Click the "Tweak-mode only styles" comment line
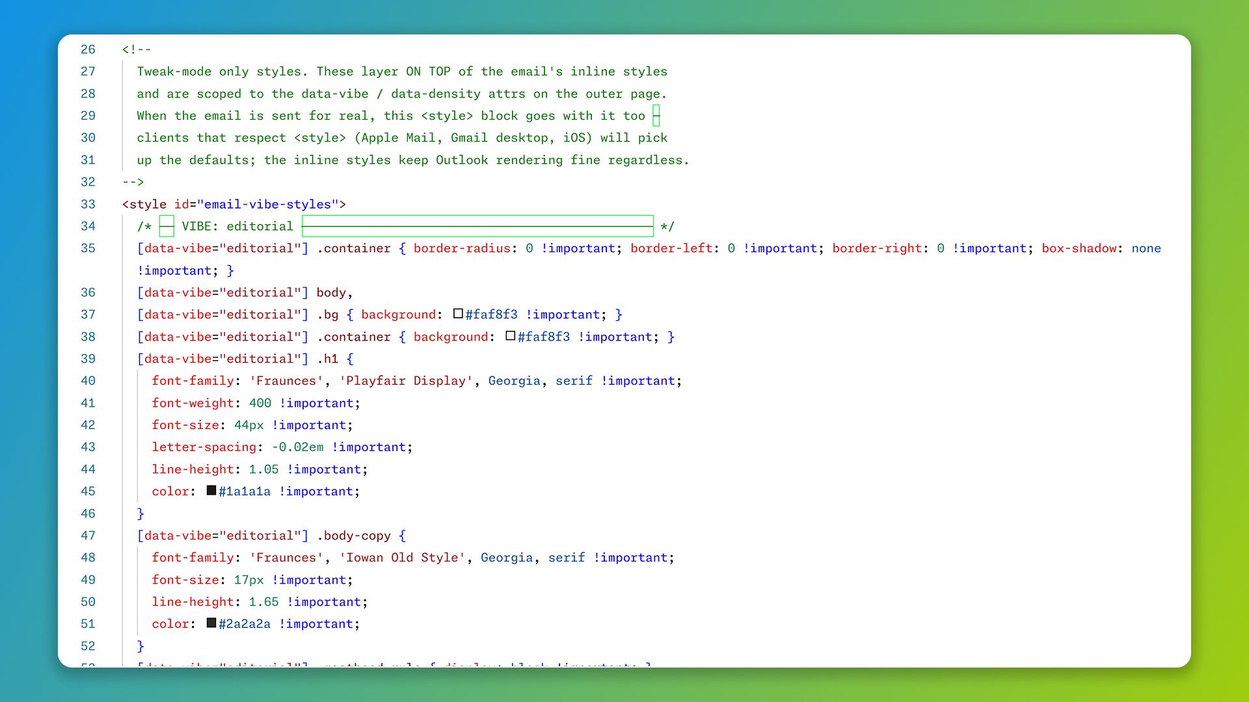 click(402, 71)
